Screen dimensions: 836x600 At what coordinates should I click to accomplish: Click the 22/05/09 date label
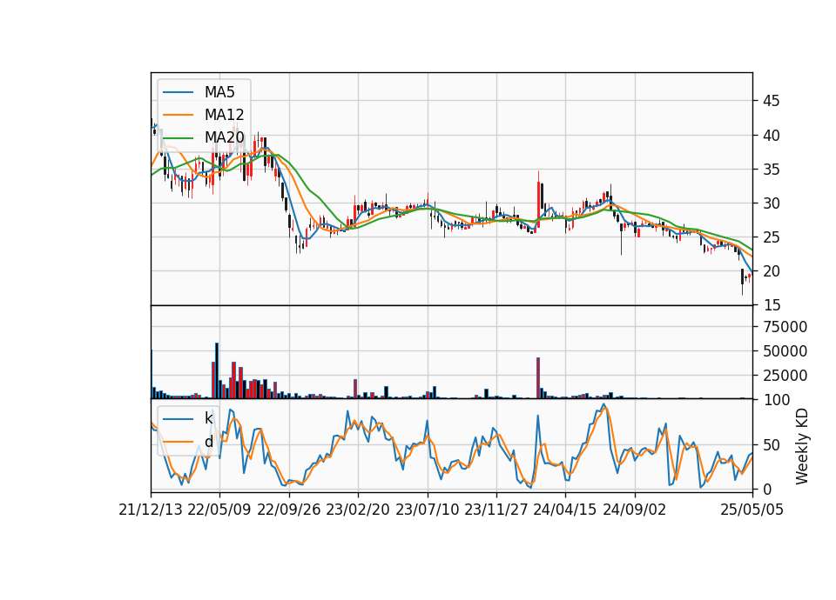point(219,510)
